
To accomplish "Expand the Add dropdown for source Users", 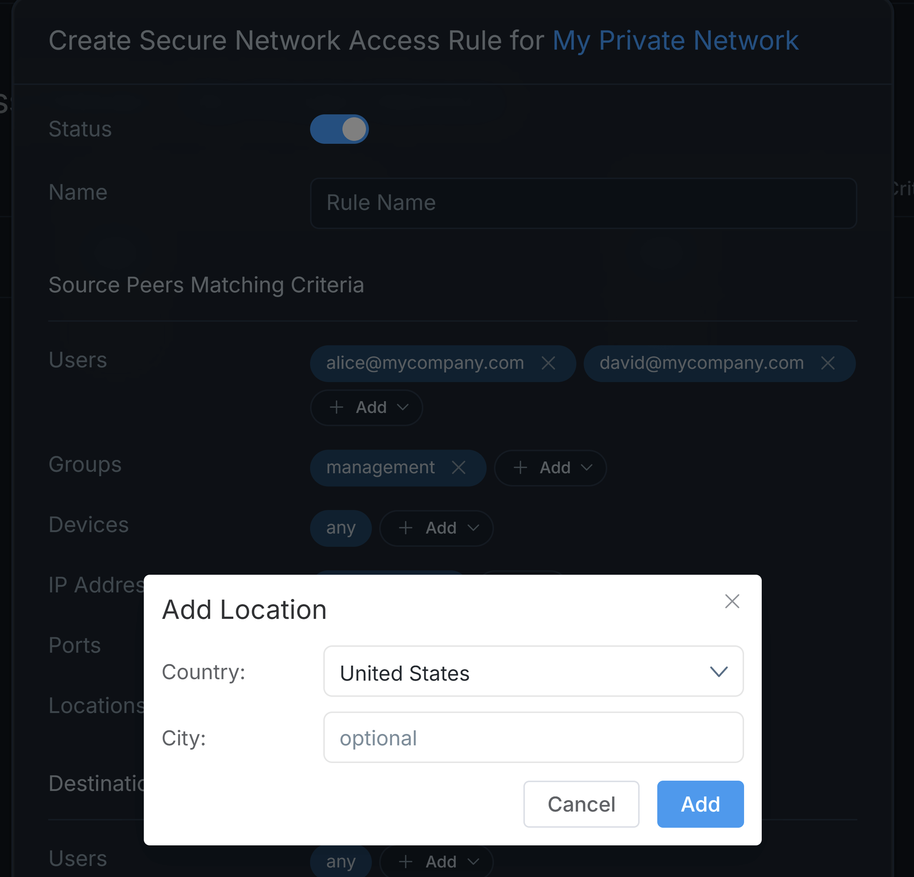I will [367, 407].
